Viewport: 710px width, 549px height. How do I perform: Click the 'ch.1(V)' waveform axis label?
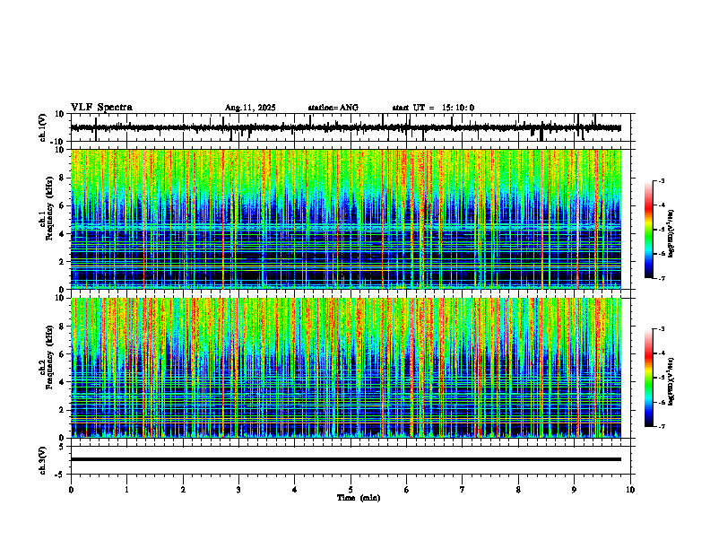point(43,127)
